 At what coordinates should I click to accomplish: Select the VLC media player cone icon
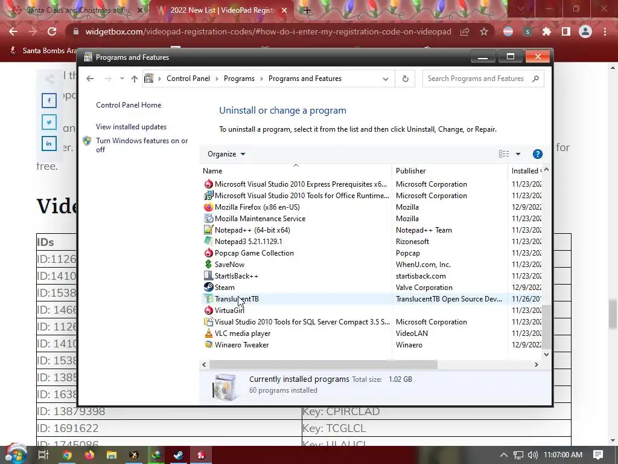(x=208, y=333)
